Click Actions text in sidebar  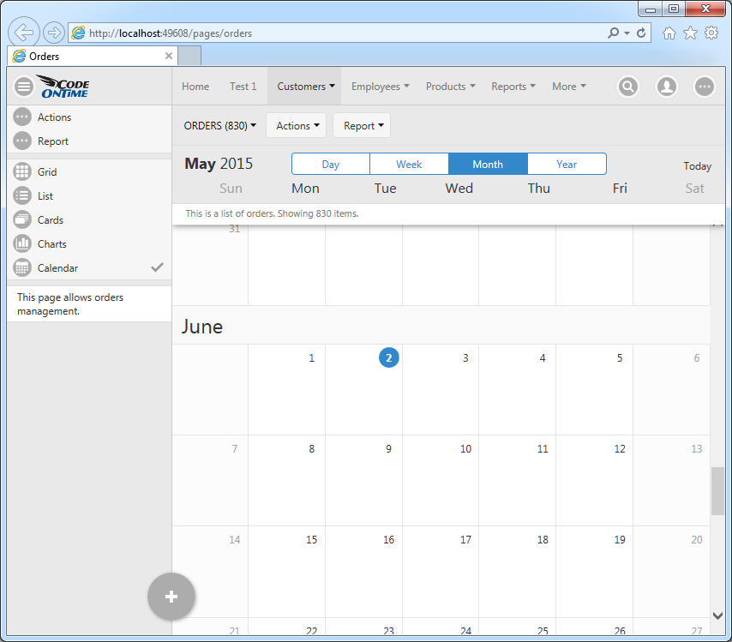pyautogui.click(x=55, y=117)
